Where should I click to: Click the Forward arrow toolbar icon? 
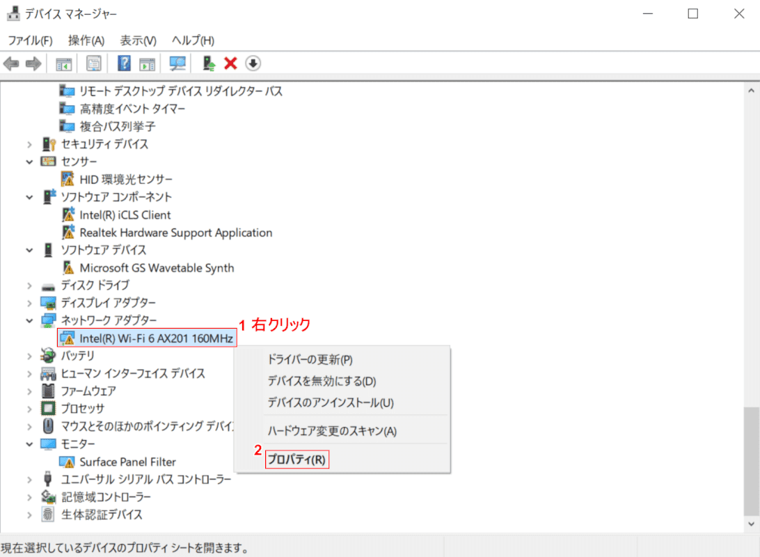click(x=33, y=63)
